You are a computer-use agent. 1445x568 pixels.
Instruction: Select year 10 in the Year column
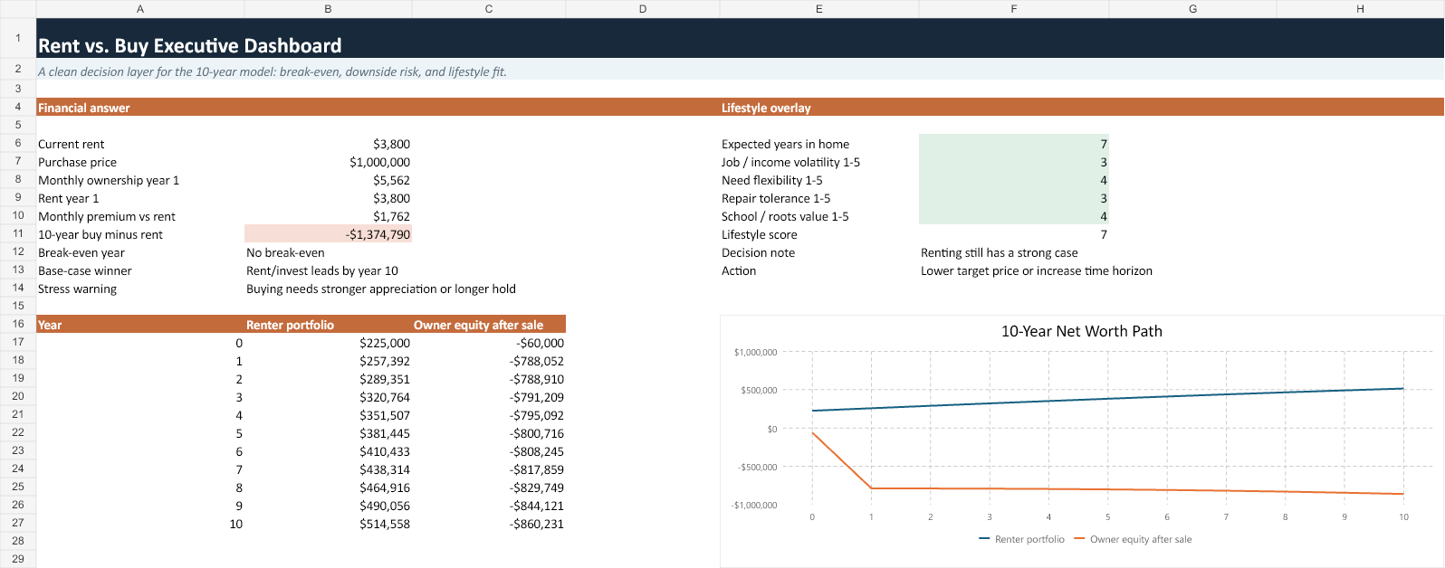(x=140, y=524)
